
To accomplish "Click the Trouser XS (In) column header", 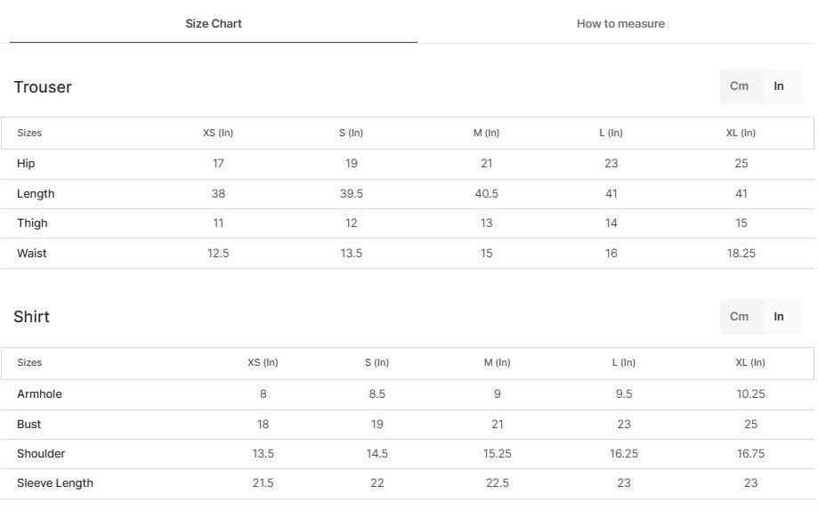I will [218, 134].
